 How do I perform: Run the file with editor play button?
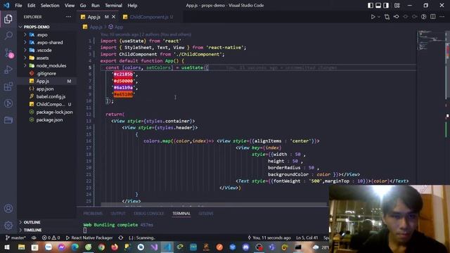click(373, 17)
